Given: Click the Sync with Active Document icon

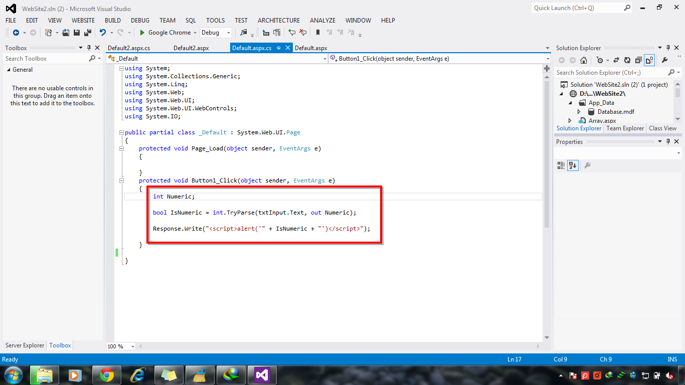Looking at the screenshot, I should [x=617, y=60].
